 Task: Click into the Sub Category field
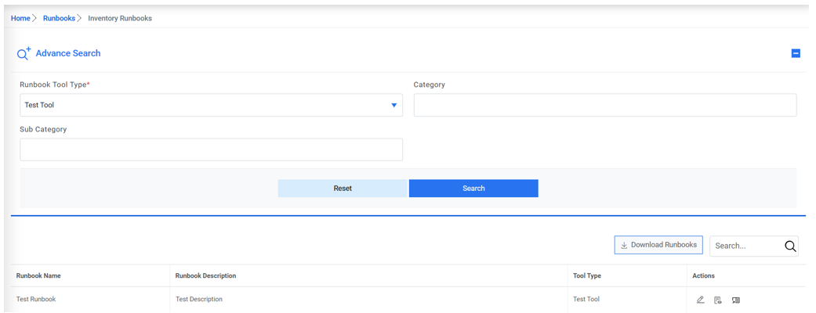(211, 149)
